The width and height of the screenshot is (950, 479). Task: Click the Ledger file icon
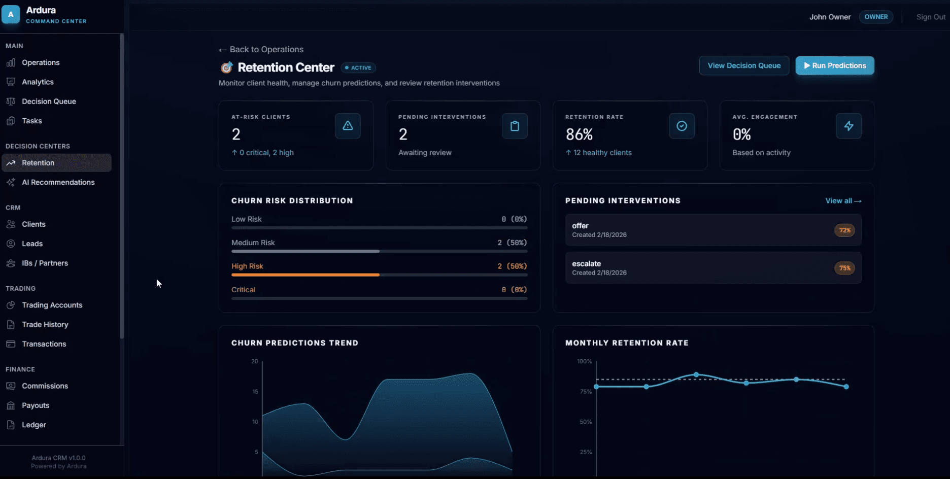tap(11, 425)
